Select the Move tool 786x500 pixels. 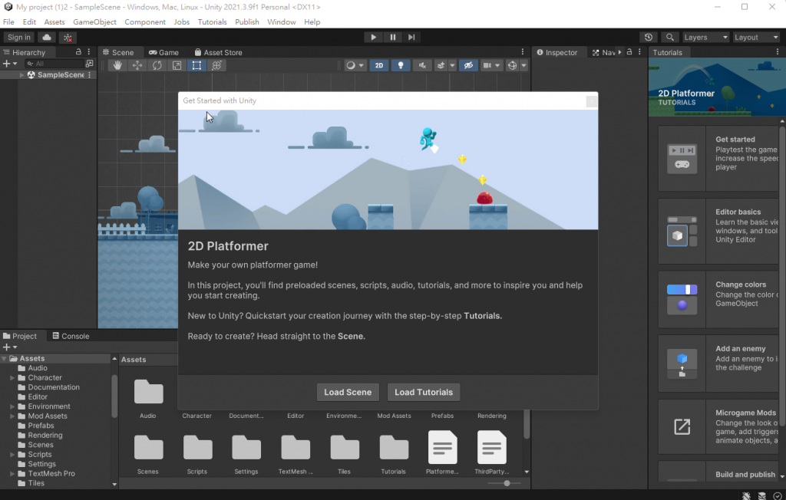[137, 66]
